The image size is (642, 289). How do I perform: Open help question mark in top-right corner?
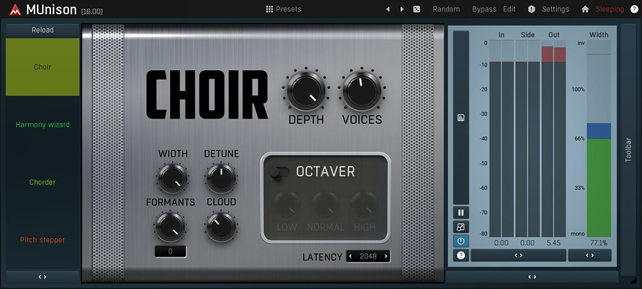tap(634, 9)
